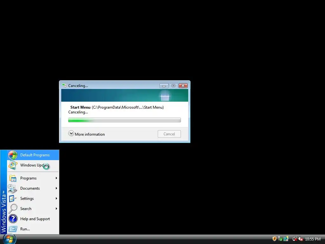Click the Canceling dialog title icon
Viewport: 325px width, 244px height.
[64, 85]
